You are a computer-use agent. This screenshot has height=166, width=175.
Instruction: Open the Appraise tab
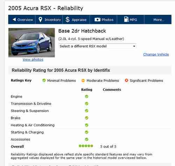tap(76, 19)
